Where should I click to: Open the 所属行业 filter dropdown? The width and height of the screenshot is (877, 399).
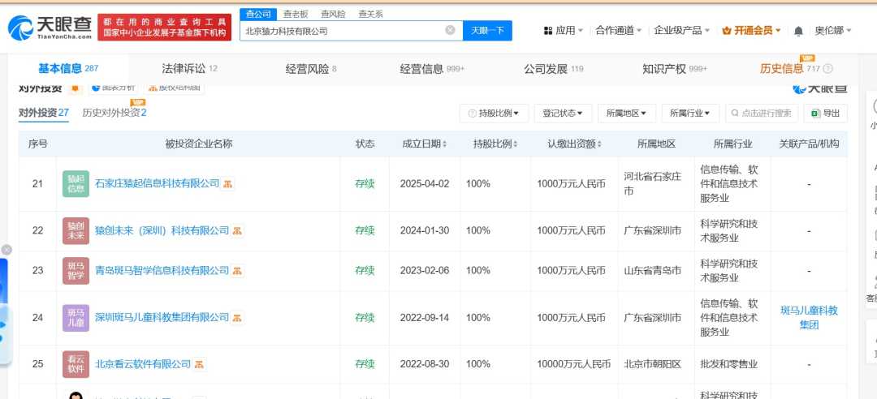tap(690, 114)
